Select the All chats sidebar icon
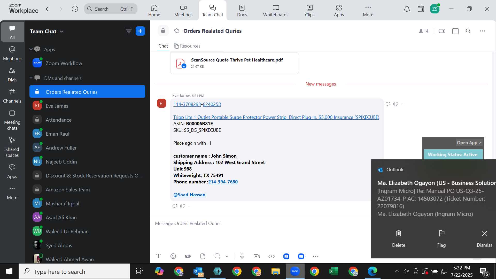This screenshot has width=496, height=279. pyautogui.click(x=12, y=32)
